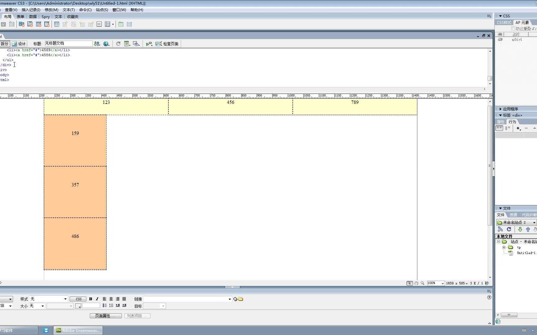Switch to Design view

click(19, 44)
